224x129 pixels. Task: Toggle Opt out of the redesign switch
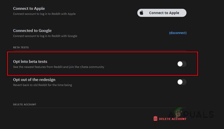[182, 82]
